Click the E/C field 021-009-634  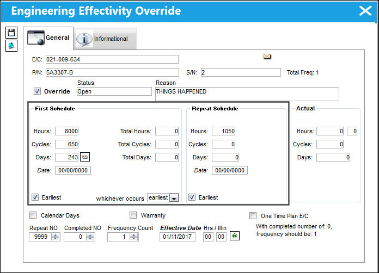click(112, 59)
